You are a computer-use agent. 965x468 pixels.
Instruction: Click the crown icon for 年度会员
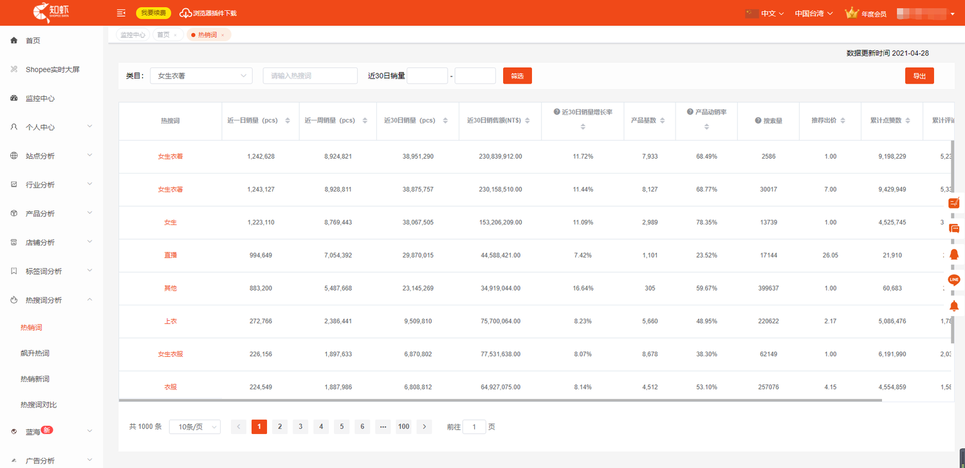click(852, 13)
